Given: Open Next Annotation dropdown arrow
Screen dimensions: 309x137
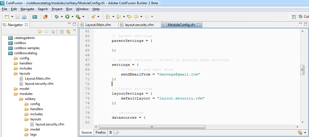Looking at the screenshot, I should pos(113,17).
